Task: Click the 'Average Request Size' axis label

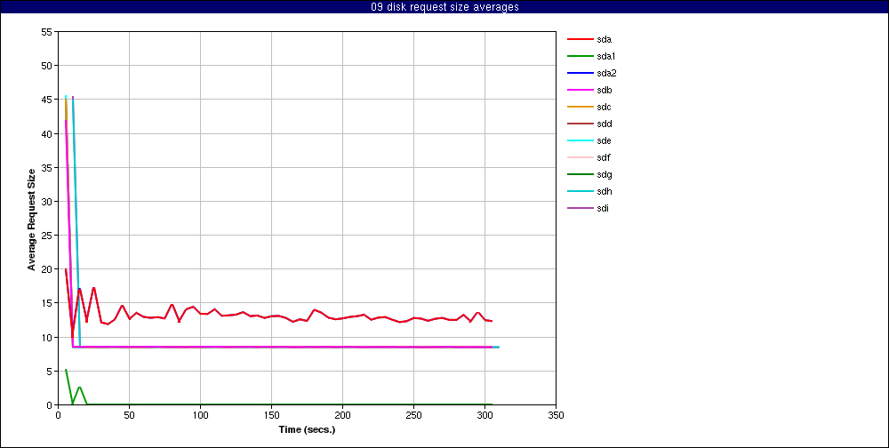Action: (32, 219)
